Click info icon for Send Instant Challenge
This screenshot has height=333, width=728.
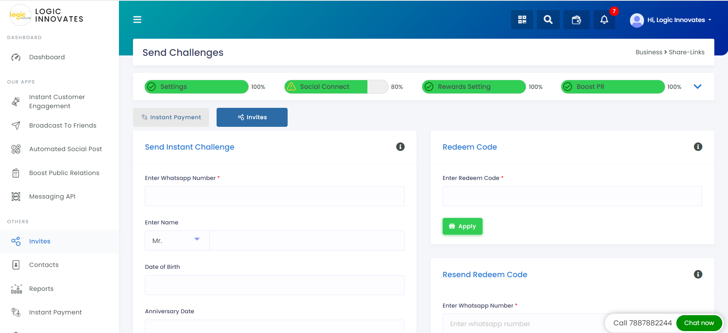click(400, 147)
